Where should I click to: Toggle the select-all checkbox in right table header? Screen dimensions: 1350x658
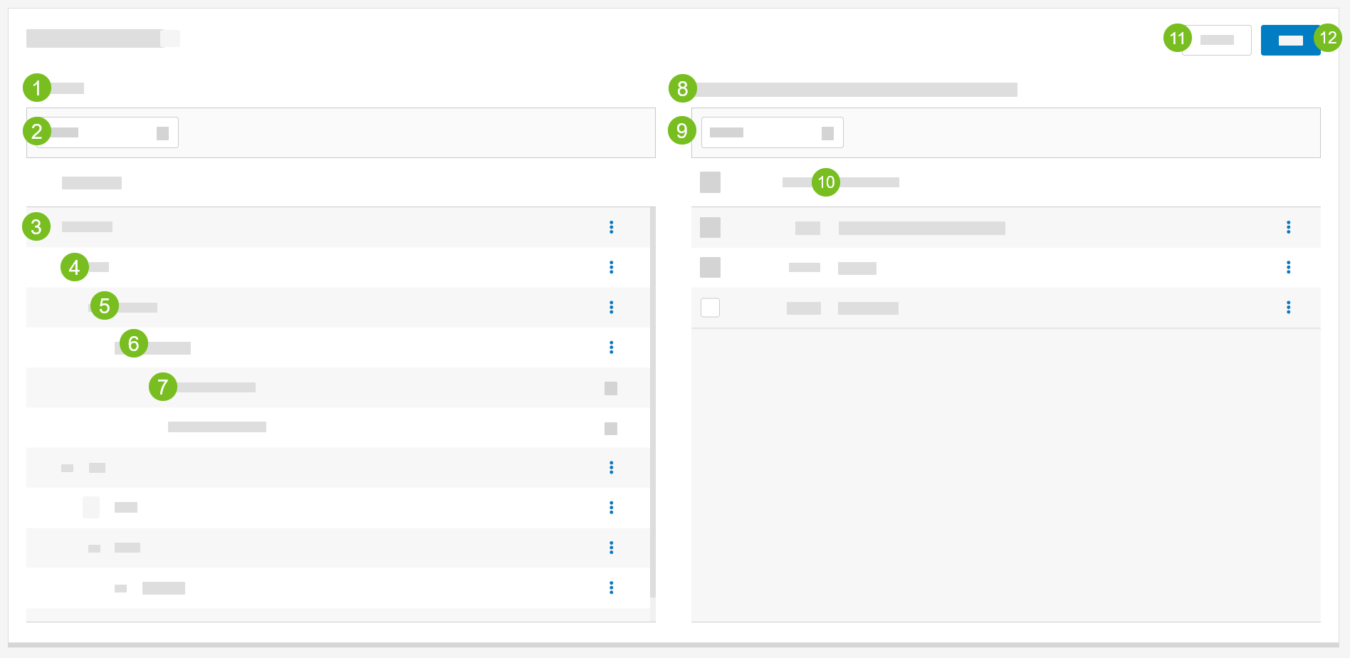point(710,182)
